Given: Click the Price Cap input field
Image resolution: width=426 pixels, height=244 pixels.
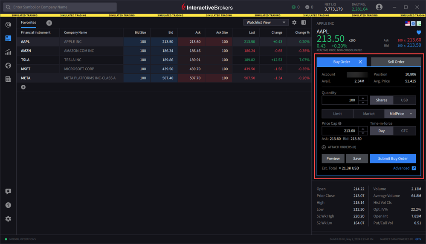Looking at the screenshot, I should click(x=340, y=131).
